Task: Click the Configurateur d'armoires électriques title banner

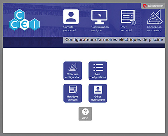Action: click(x=114, y=40)
